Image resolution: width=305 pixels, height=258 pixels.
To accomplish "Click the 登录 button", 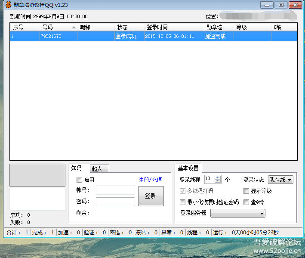I will point(151,196).
